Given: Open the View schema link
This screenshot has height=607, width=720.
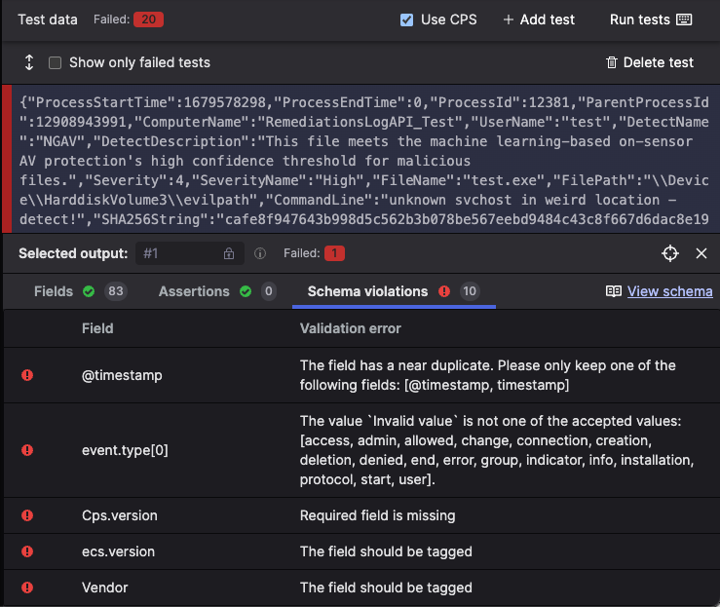Looking at the screenshot, I should [669, 291].
